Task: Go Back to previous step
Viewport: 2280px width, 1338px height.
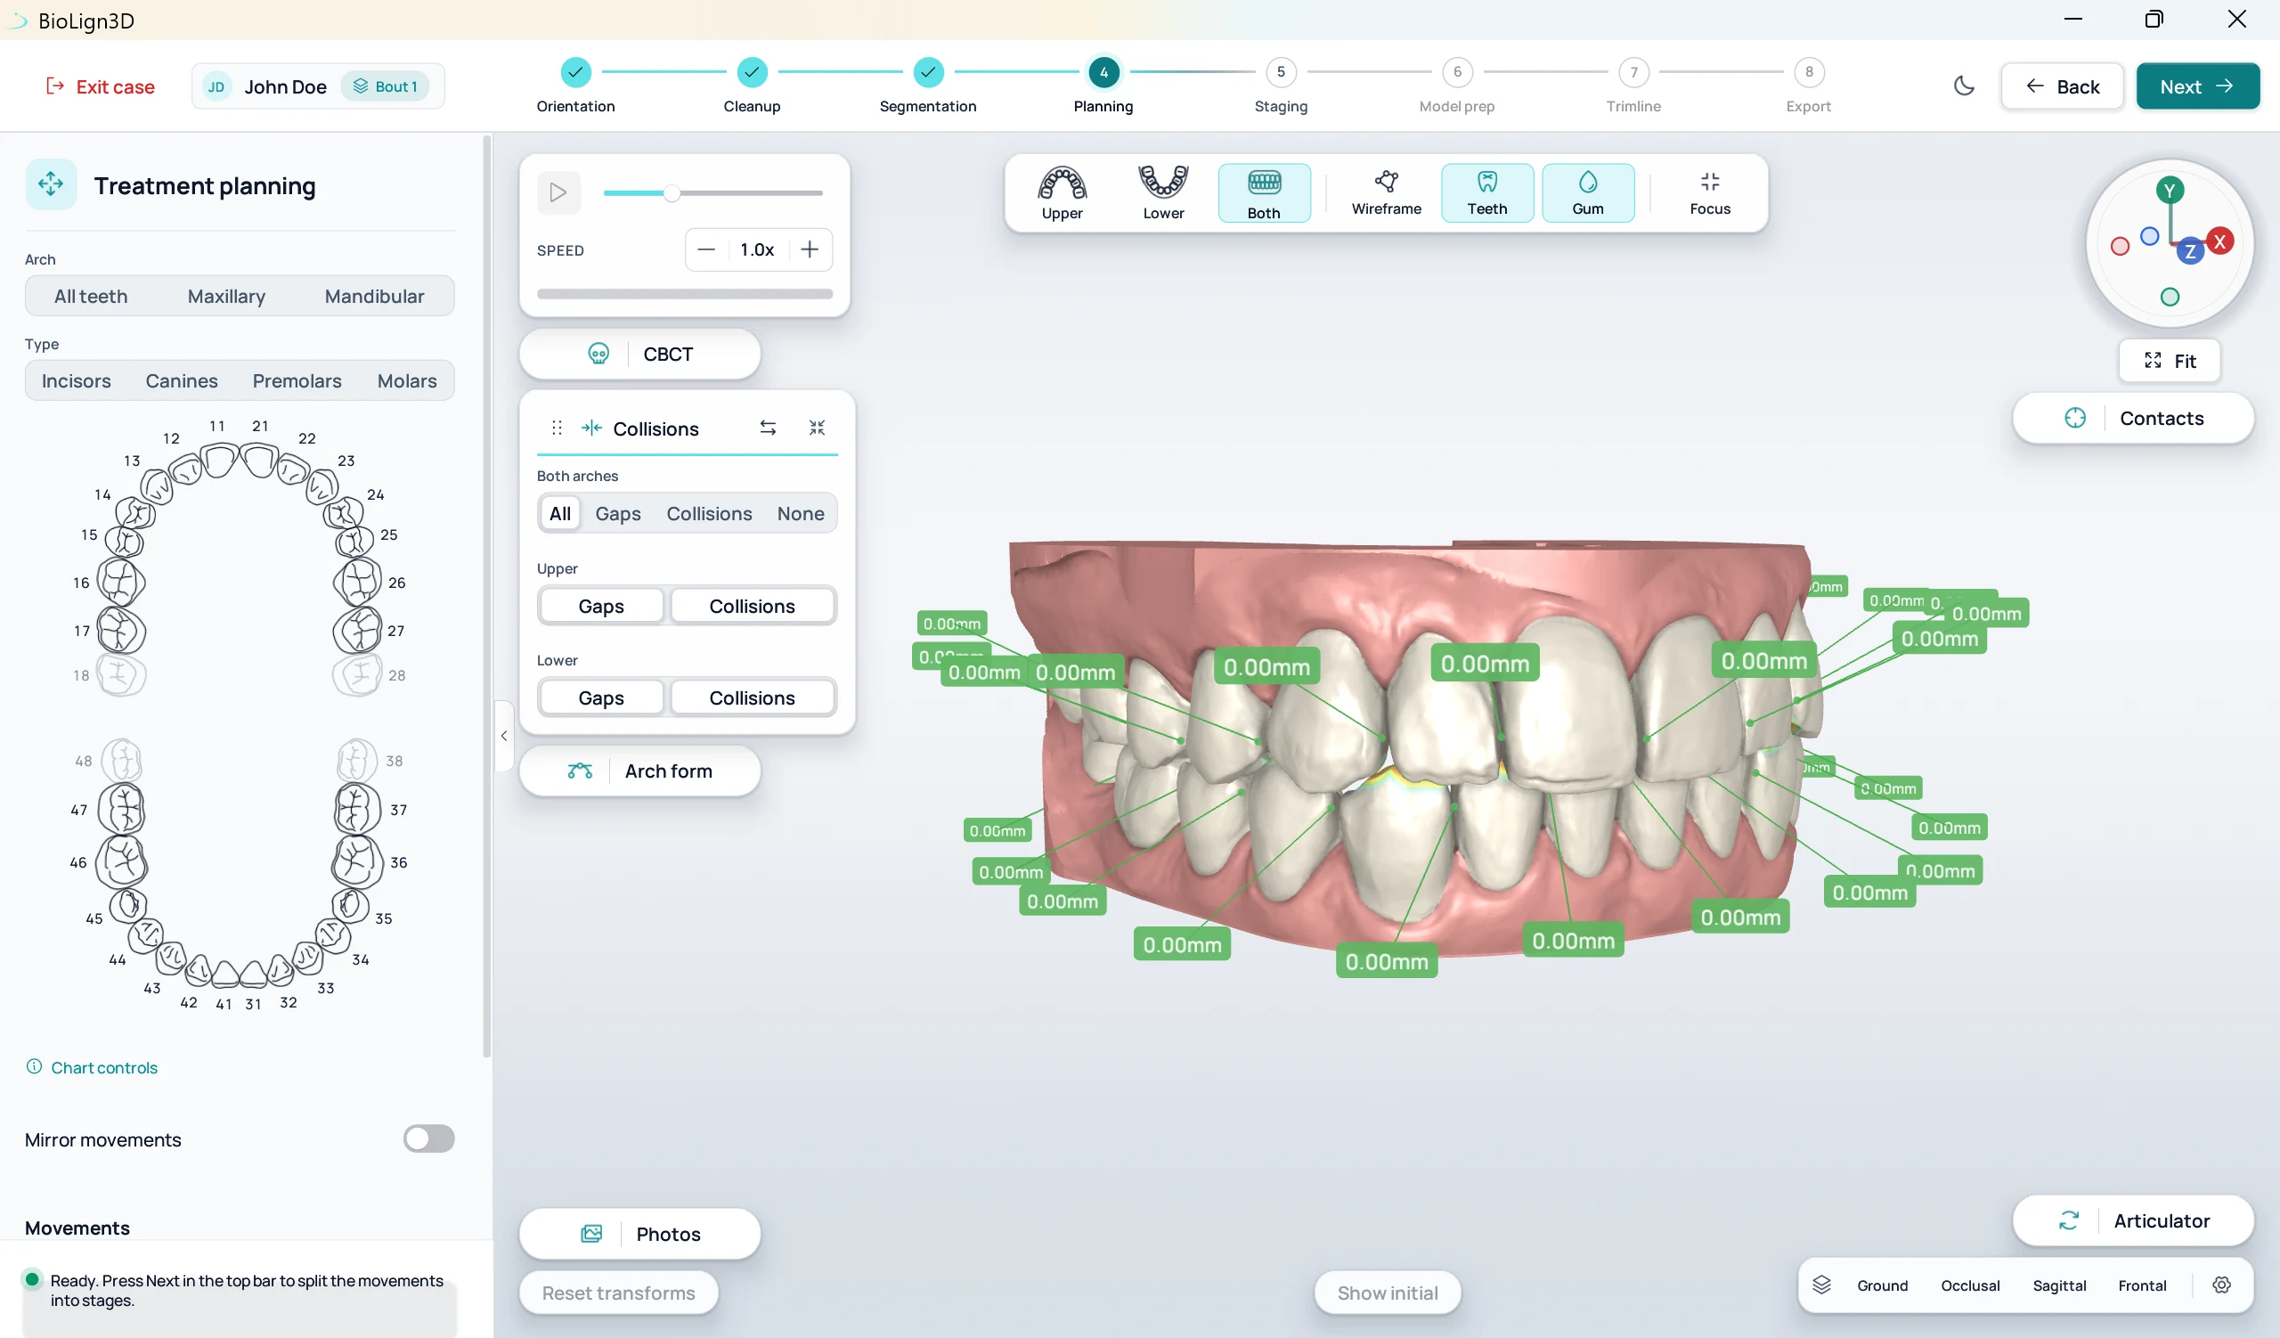Action: [2062, 86]
